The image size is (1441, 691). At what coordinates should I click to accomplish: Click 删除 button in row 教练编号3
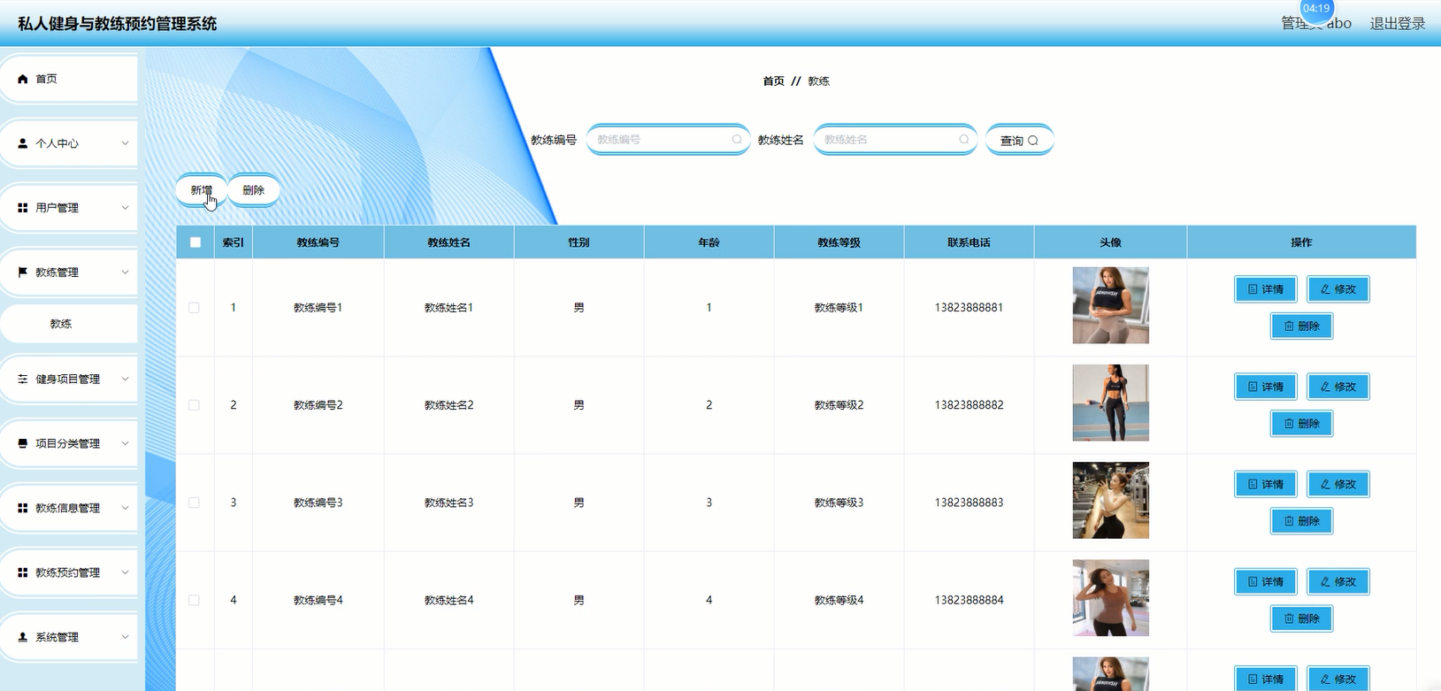point(1302,521)
